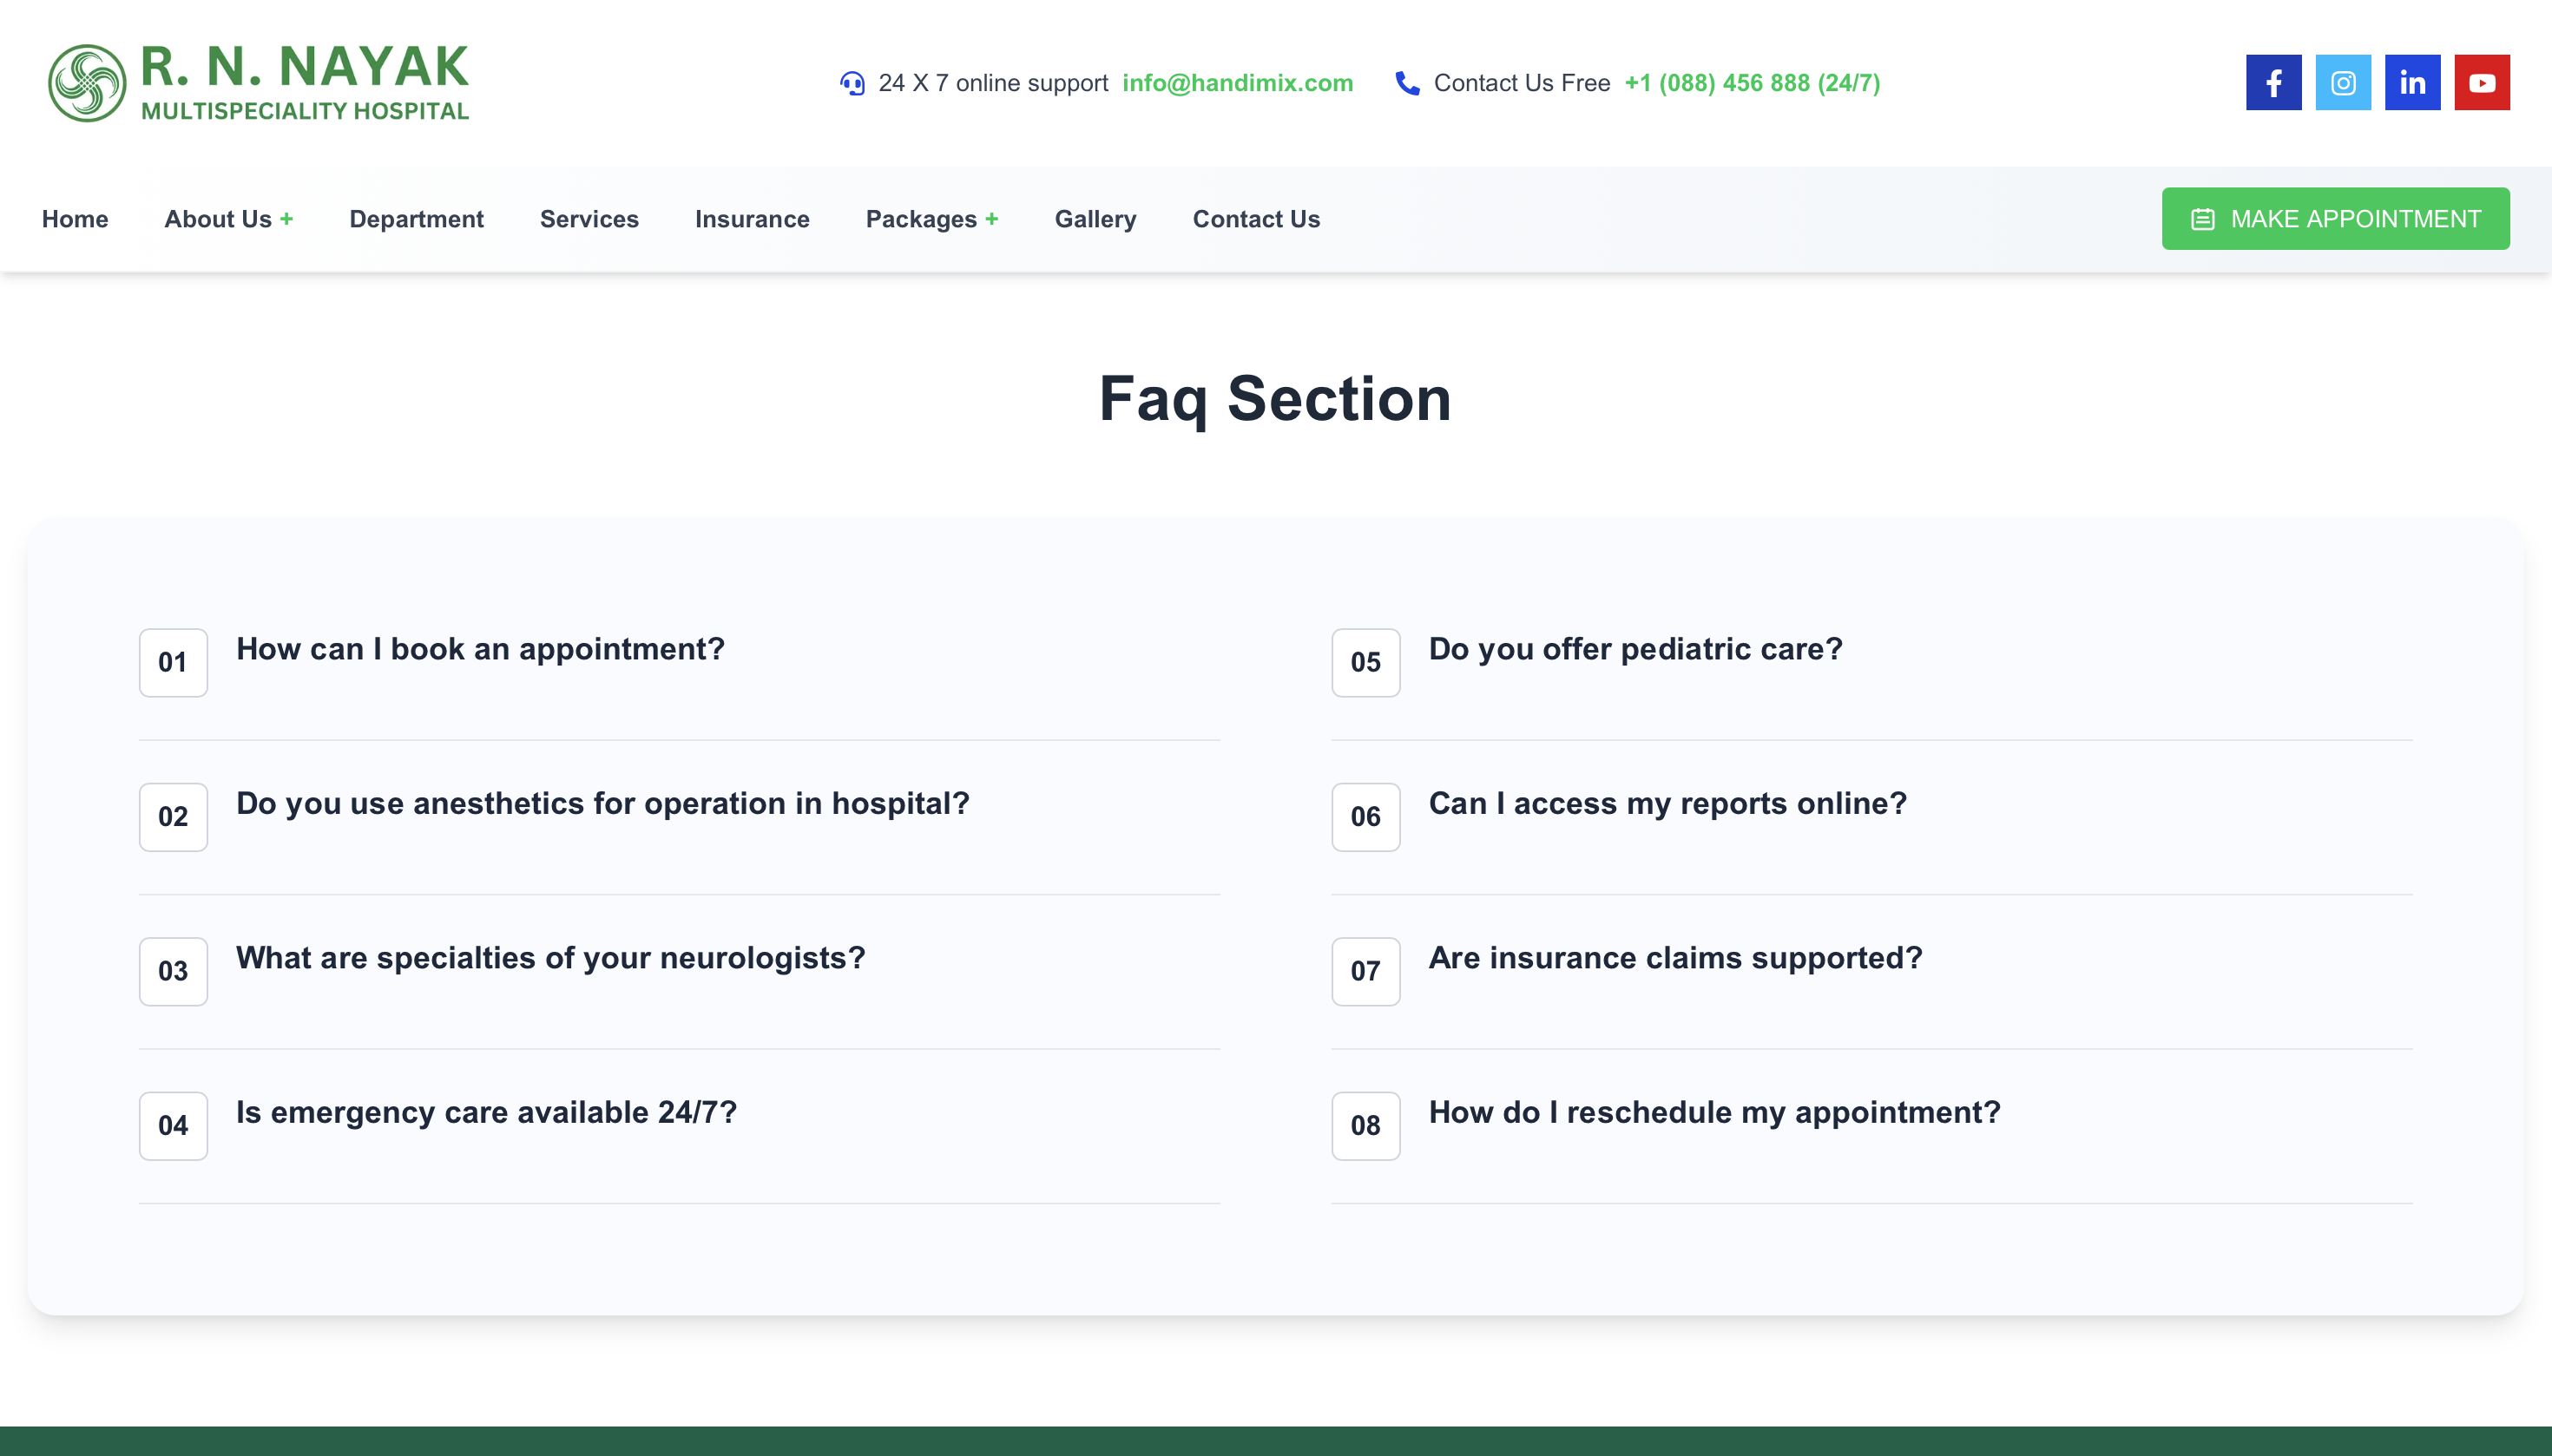Open the Services menu item

coord(589,219)
